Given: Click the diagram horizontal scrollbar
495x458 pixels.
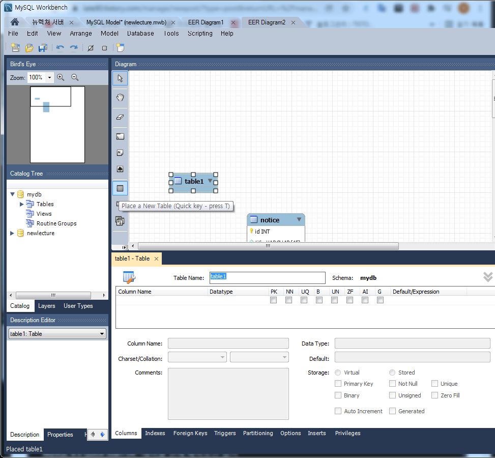Looking at the screenshot, I should tap(268, 246).
